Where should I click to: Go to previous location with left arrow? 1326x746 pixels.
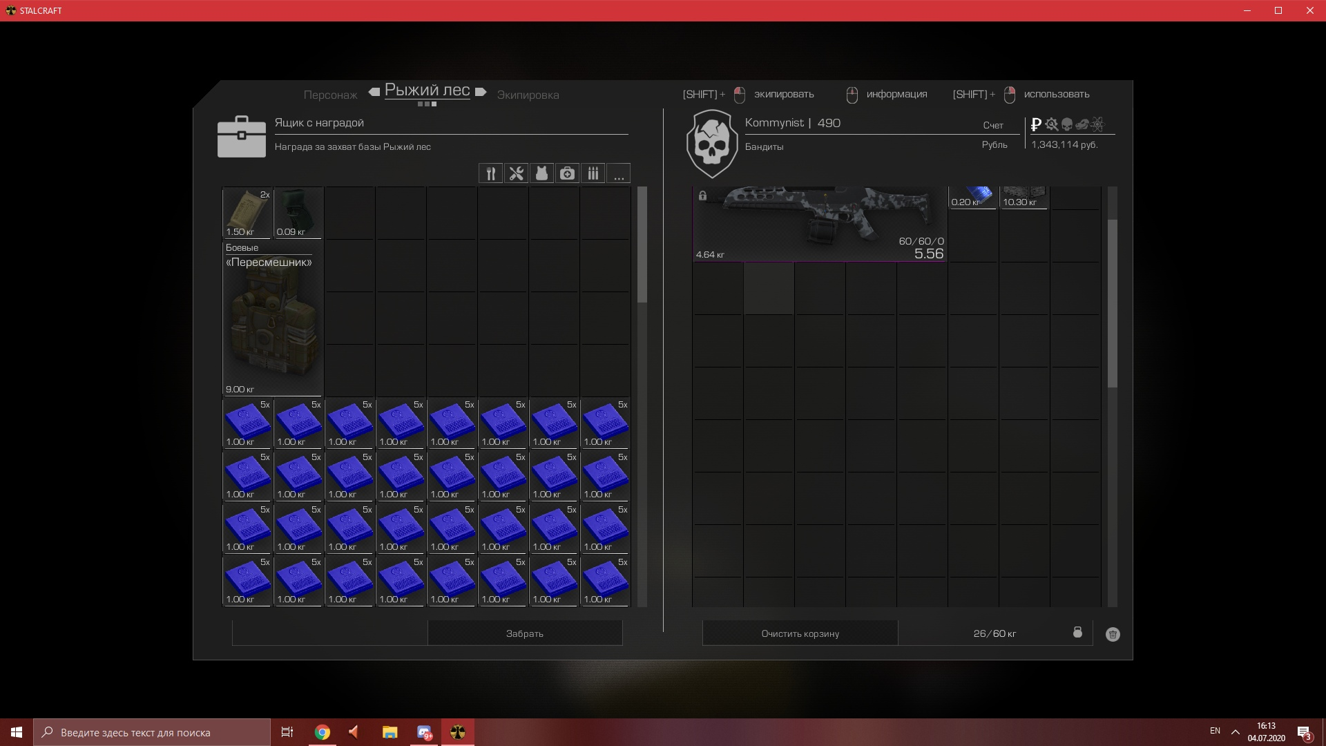(x=374, y=92)
